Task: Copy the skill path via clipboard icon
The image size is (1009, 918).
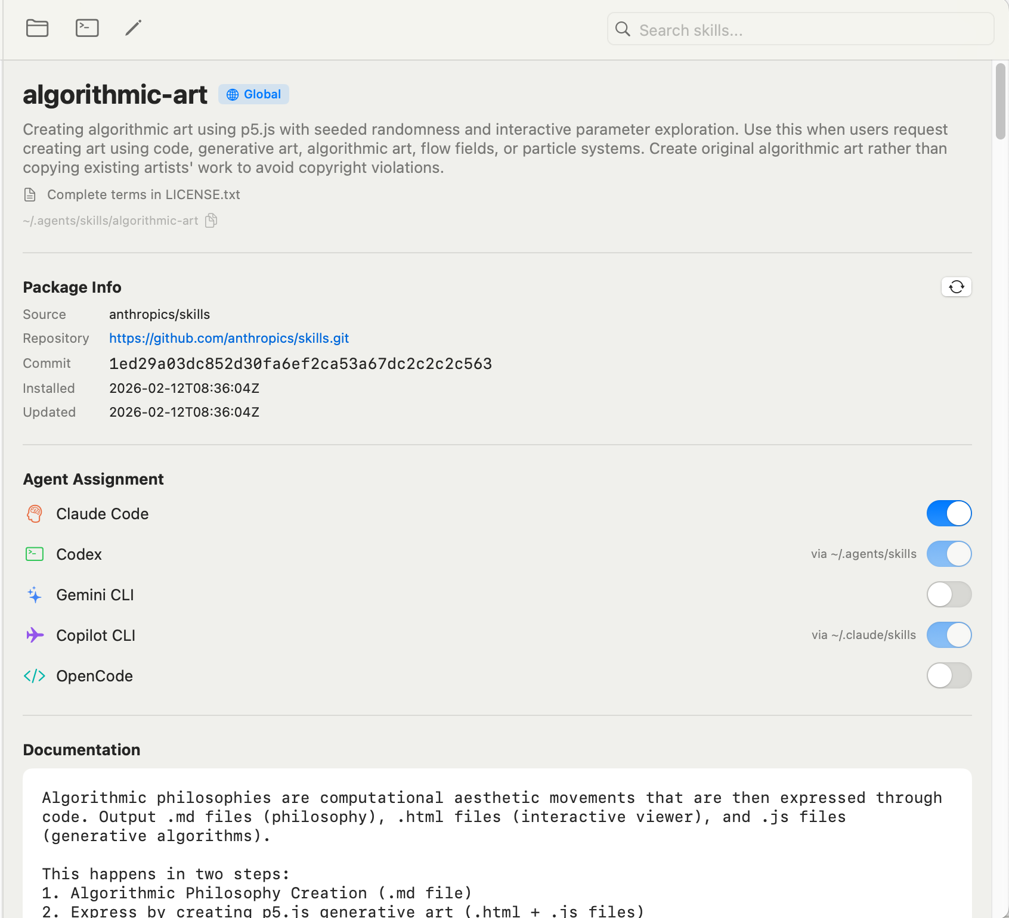Action: pos(211,221)
